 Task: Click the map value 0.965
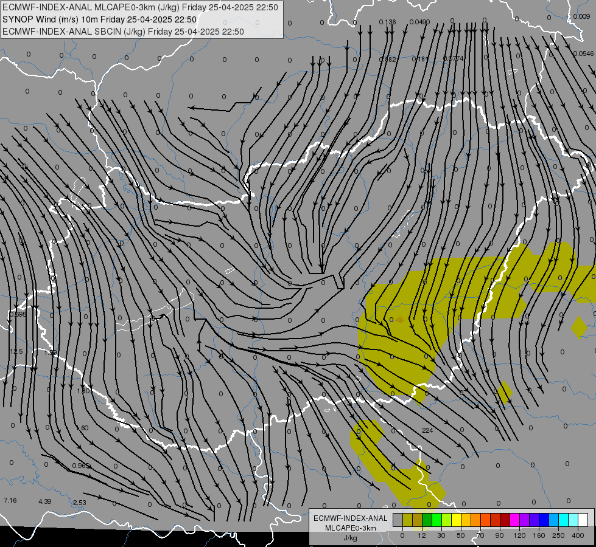coord(80,466)
